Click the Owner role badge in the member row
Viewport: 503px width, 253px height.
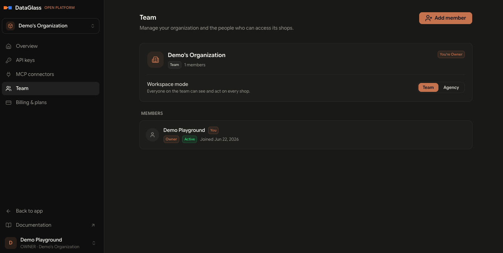tap(171, 139)
